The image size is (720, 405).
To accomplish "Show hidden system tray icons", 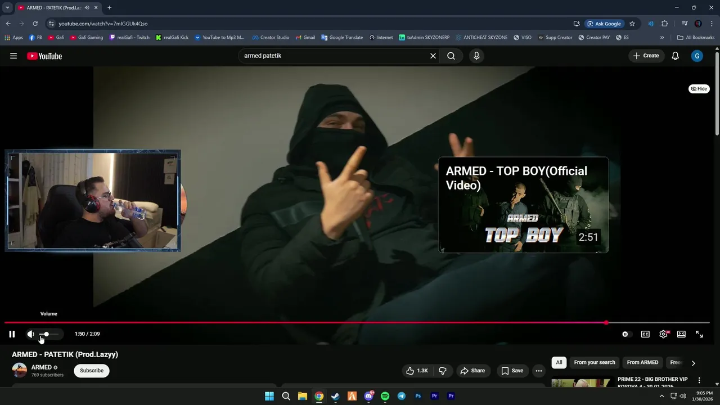I will point(661,396).
